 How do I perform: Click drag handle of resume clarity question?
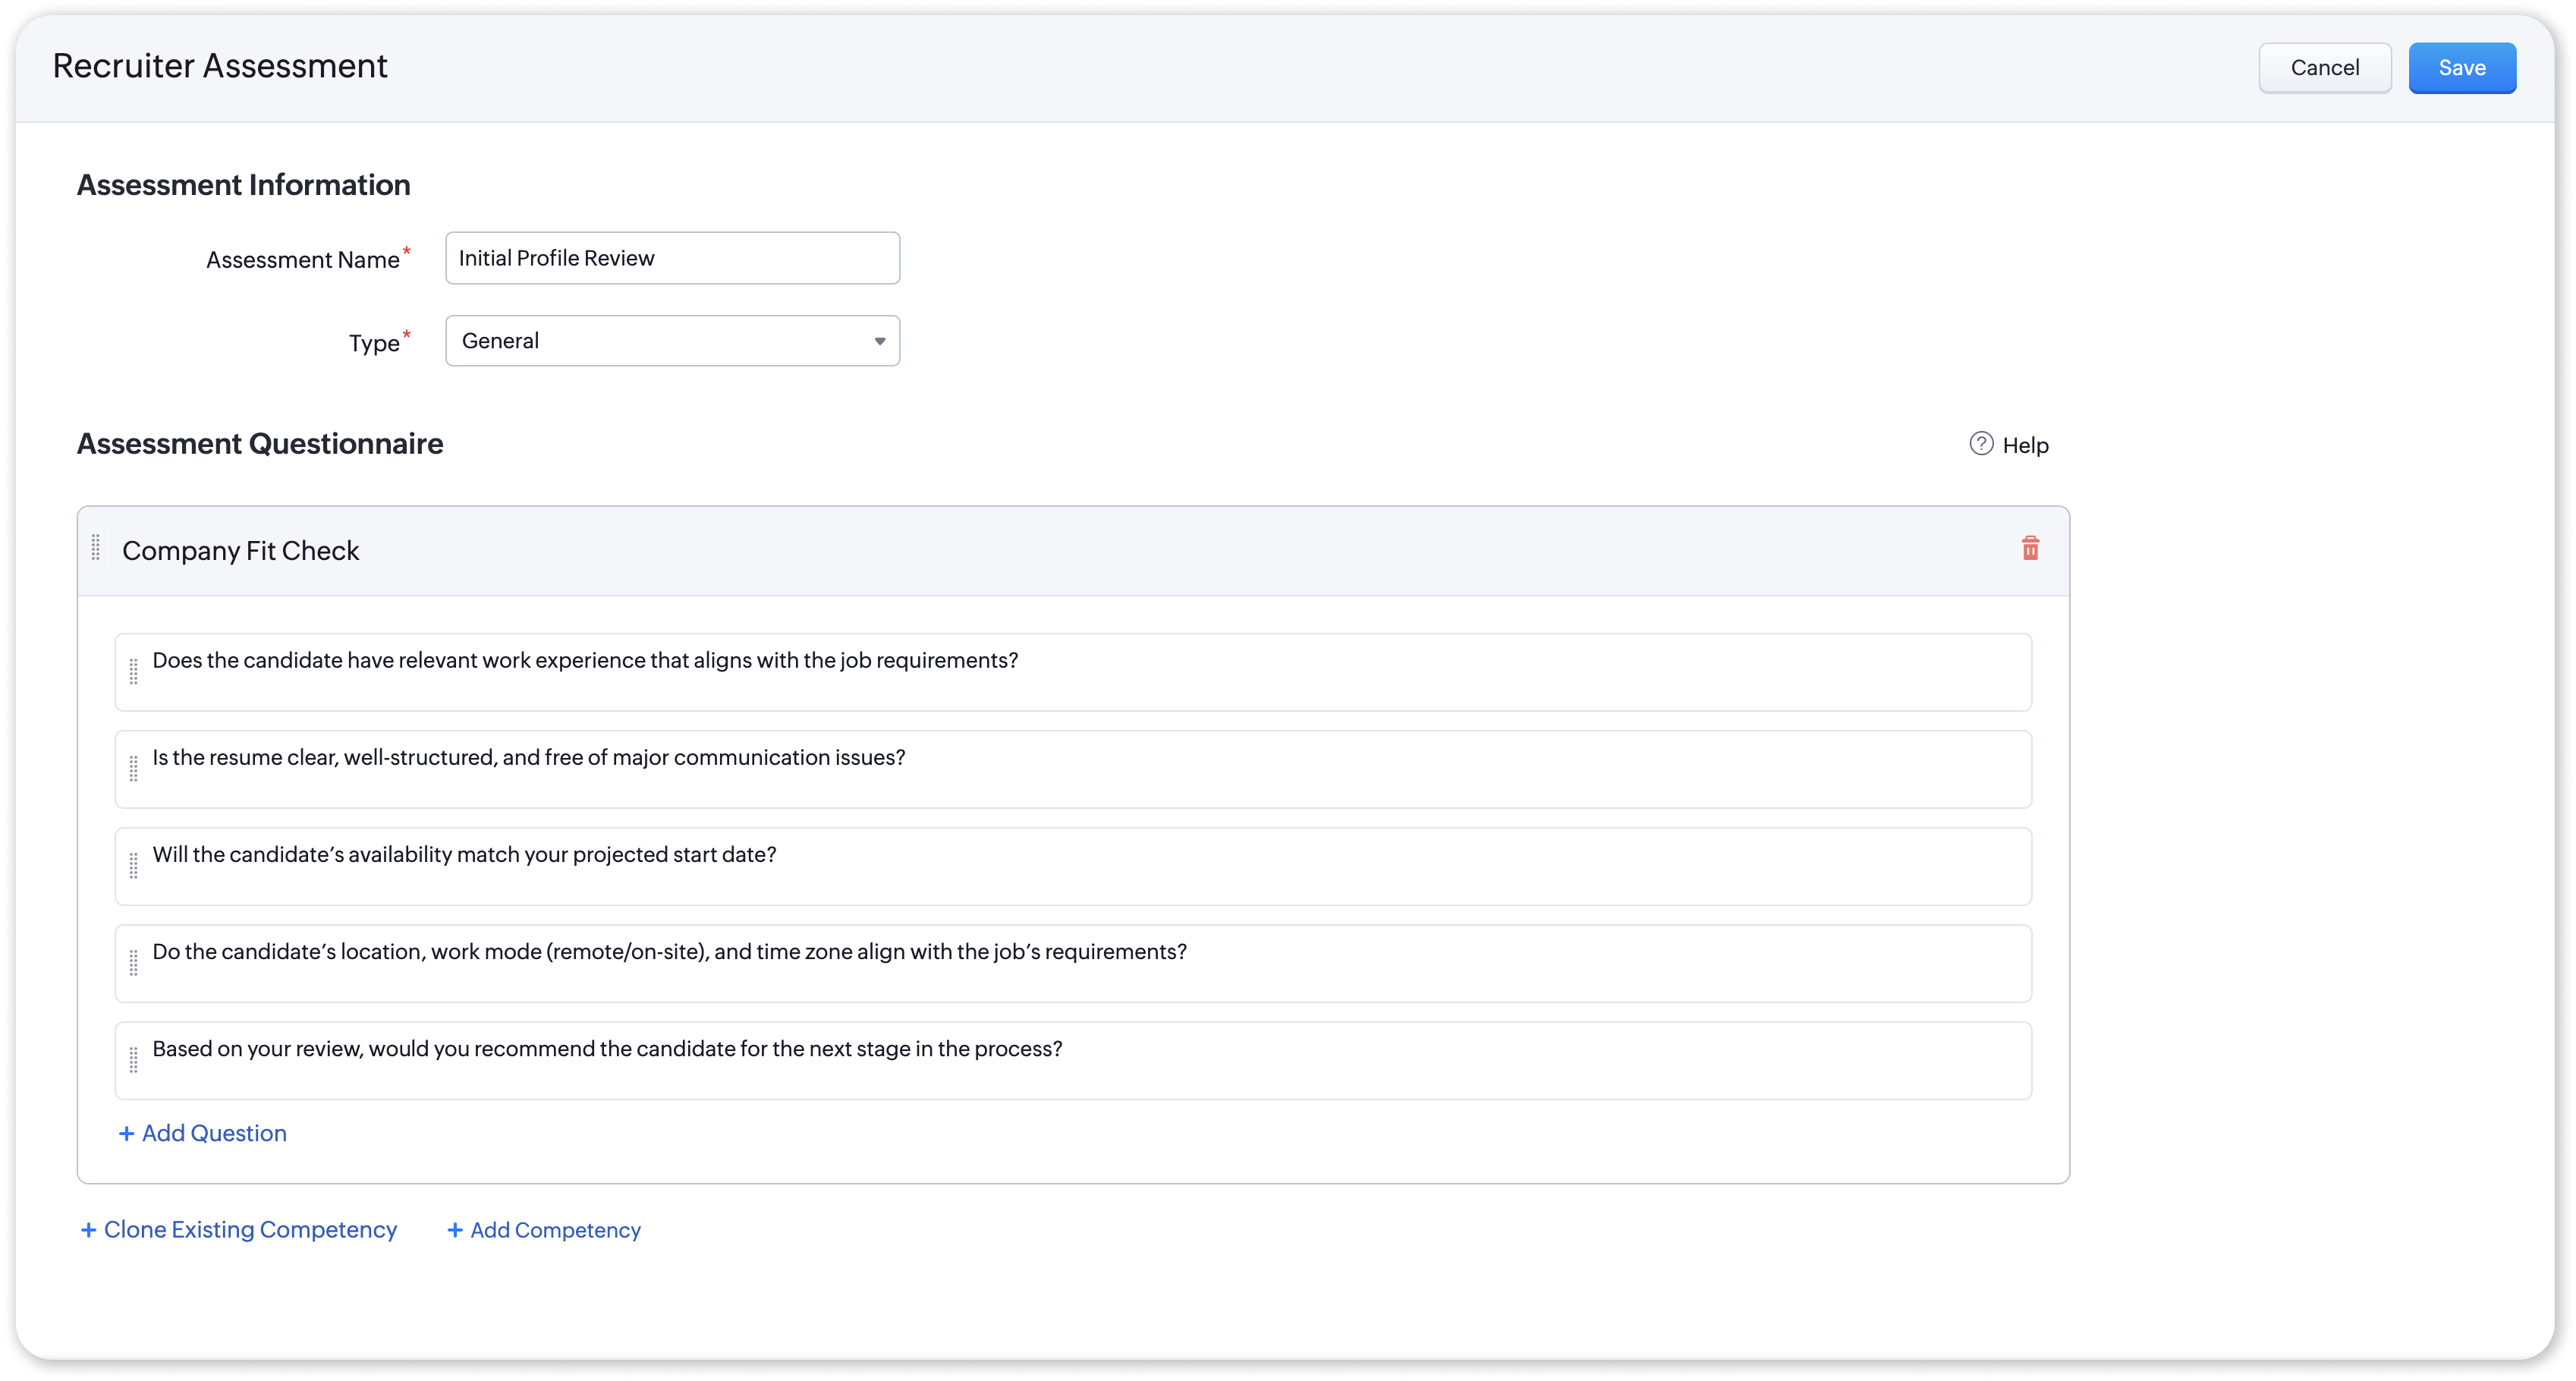[134, 769]
